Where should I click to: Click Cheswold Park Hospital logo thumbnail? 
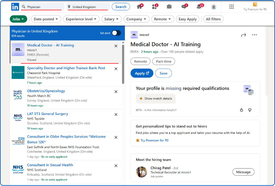18,72
